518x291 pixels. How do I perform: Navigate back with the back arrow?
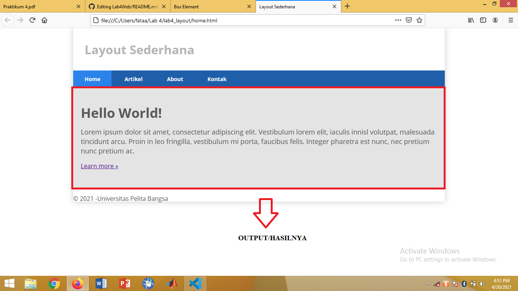point(8,20)
